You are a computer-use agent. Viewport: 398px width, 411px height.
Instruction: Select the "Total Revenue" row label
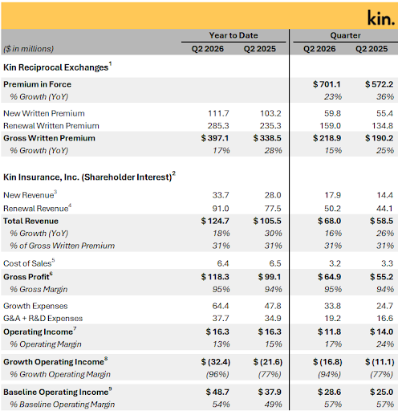(x=30, y=221)
